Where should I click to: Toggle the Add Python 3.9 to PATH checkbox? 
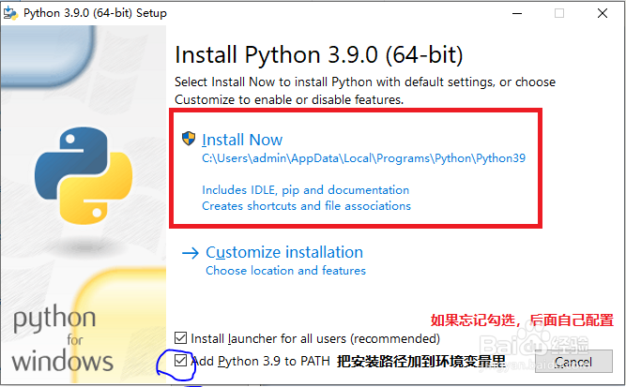pos(181,360)
